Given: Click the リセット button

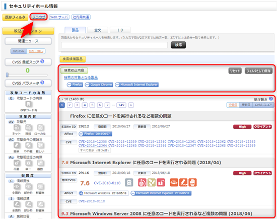Looking at the screenshot, I should [x=235, y=71].
